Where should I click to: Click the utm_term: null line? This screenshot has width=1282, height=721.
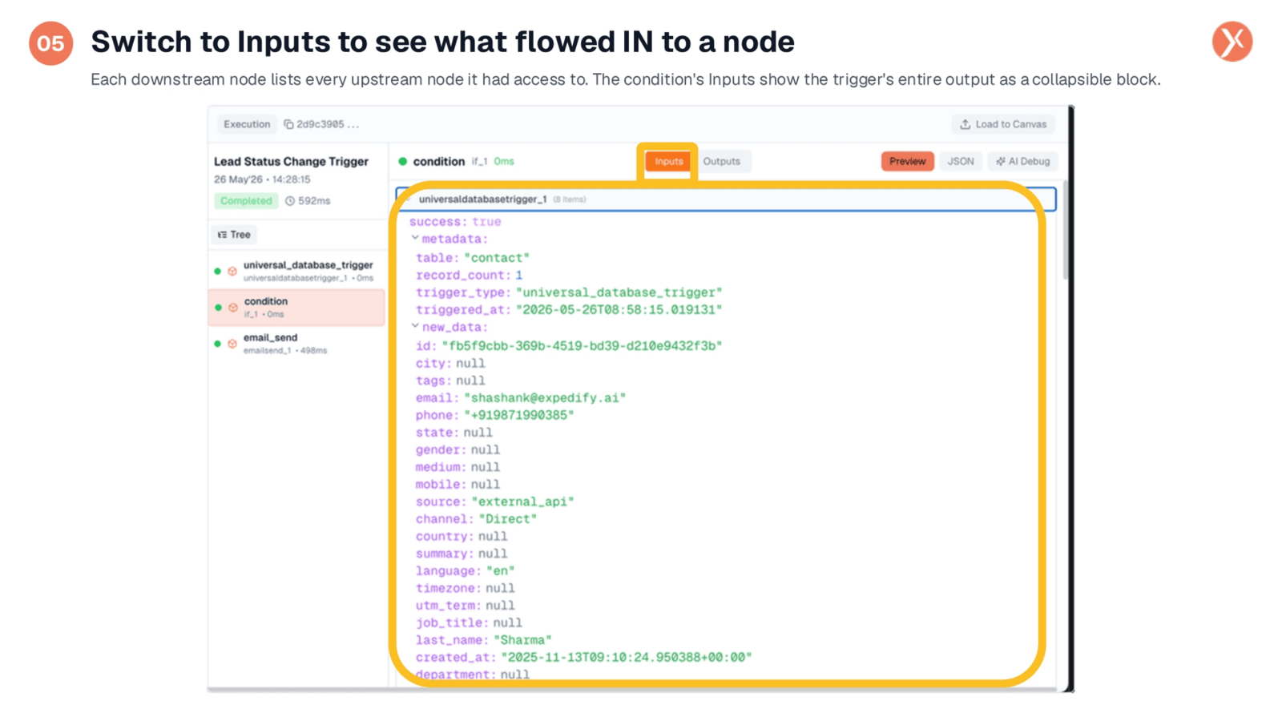click(x=465, y=606)
